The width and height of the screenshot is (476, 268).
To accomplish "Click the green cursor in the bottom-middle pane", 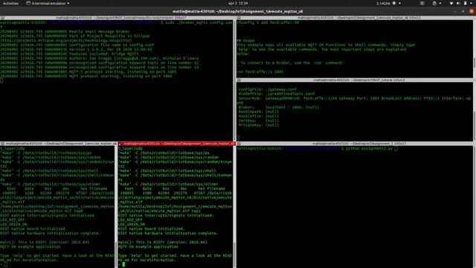I will pos(123,264).
